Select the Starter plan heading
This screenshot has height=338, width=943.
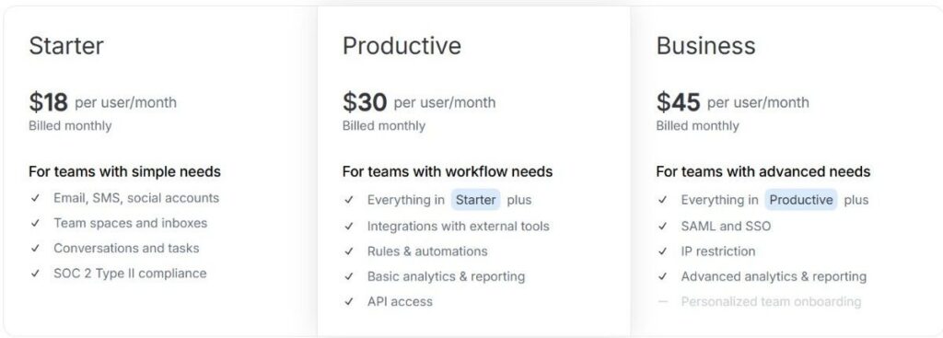(x=66, y=46)
